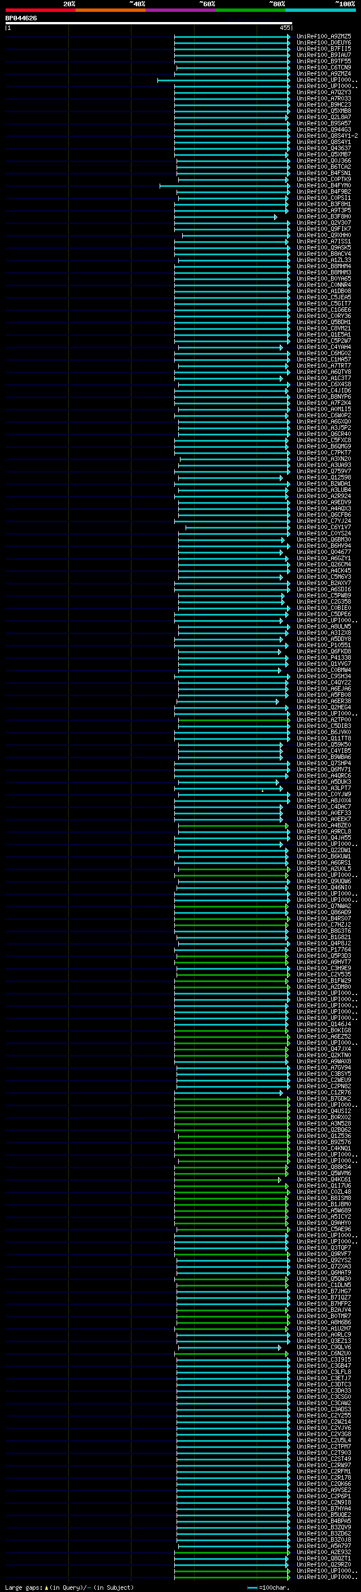Click the label UniRef100_B8MHM4
361x1592 pixels.
[324, 267]
